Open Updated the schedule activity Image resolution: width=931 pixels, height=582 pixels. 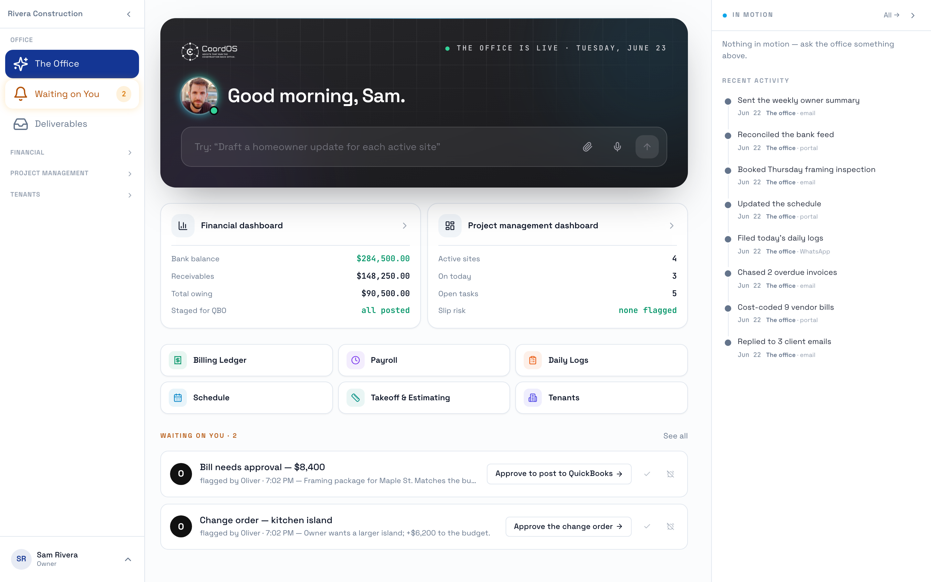click(779, 204)
